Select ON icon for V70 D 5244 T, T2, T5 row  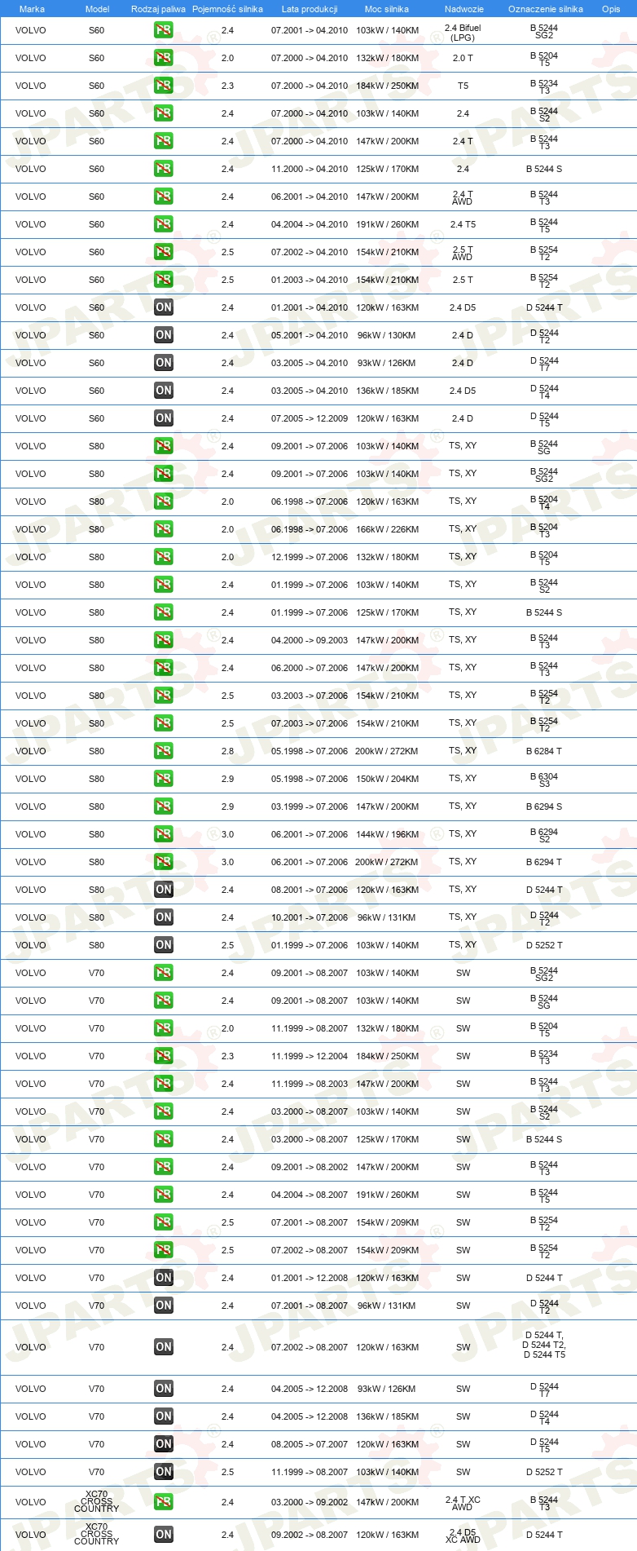(x=164, y=1347)
